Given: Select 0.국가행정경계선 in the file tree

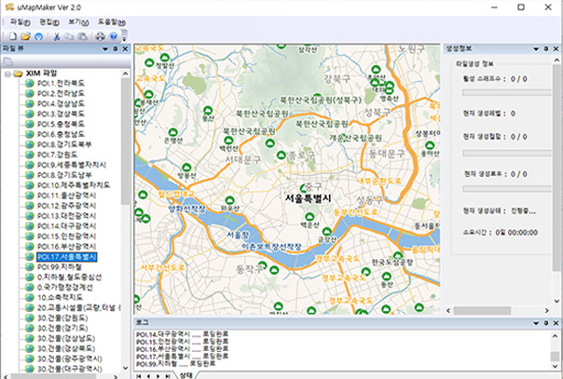Looking at the screenshot, I should (65, 288).
